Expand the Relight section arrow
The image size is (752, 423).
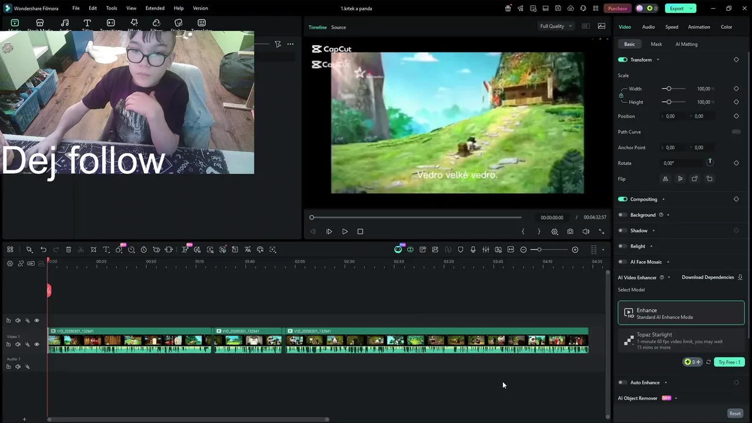point(651,246)
